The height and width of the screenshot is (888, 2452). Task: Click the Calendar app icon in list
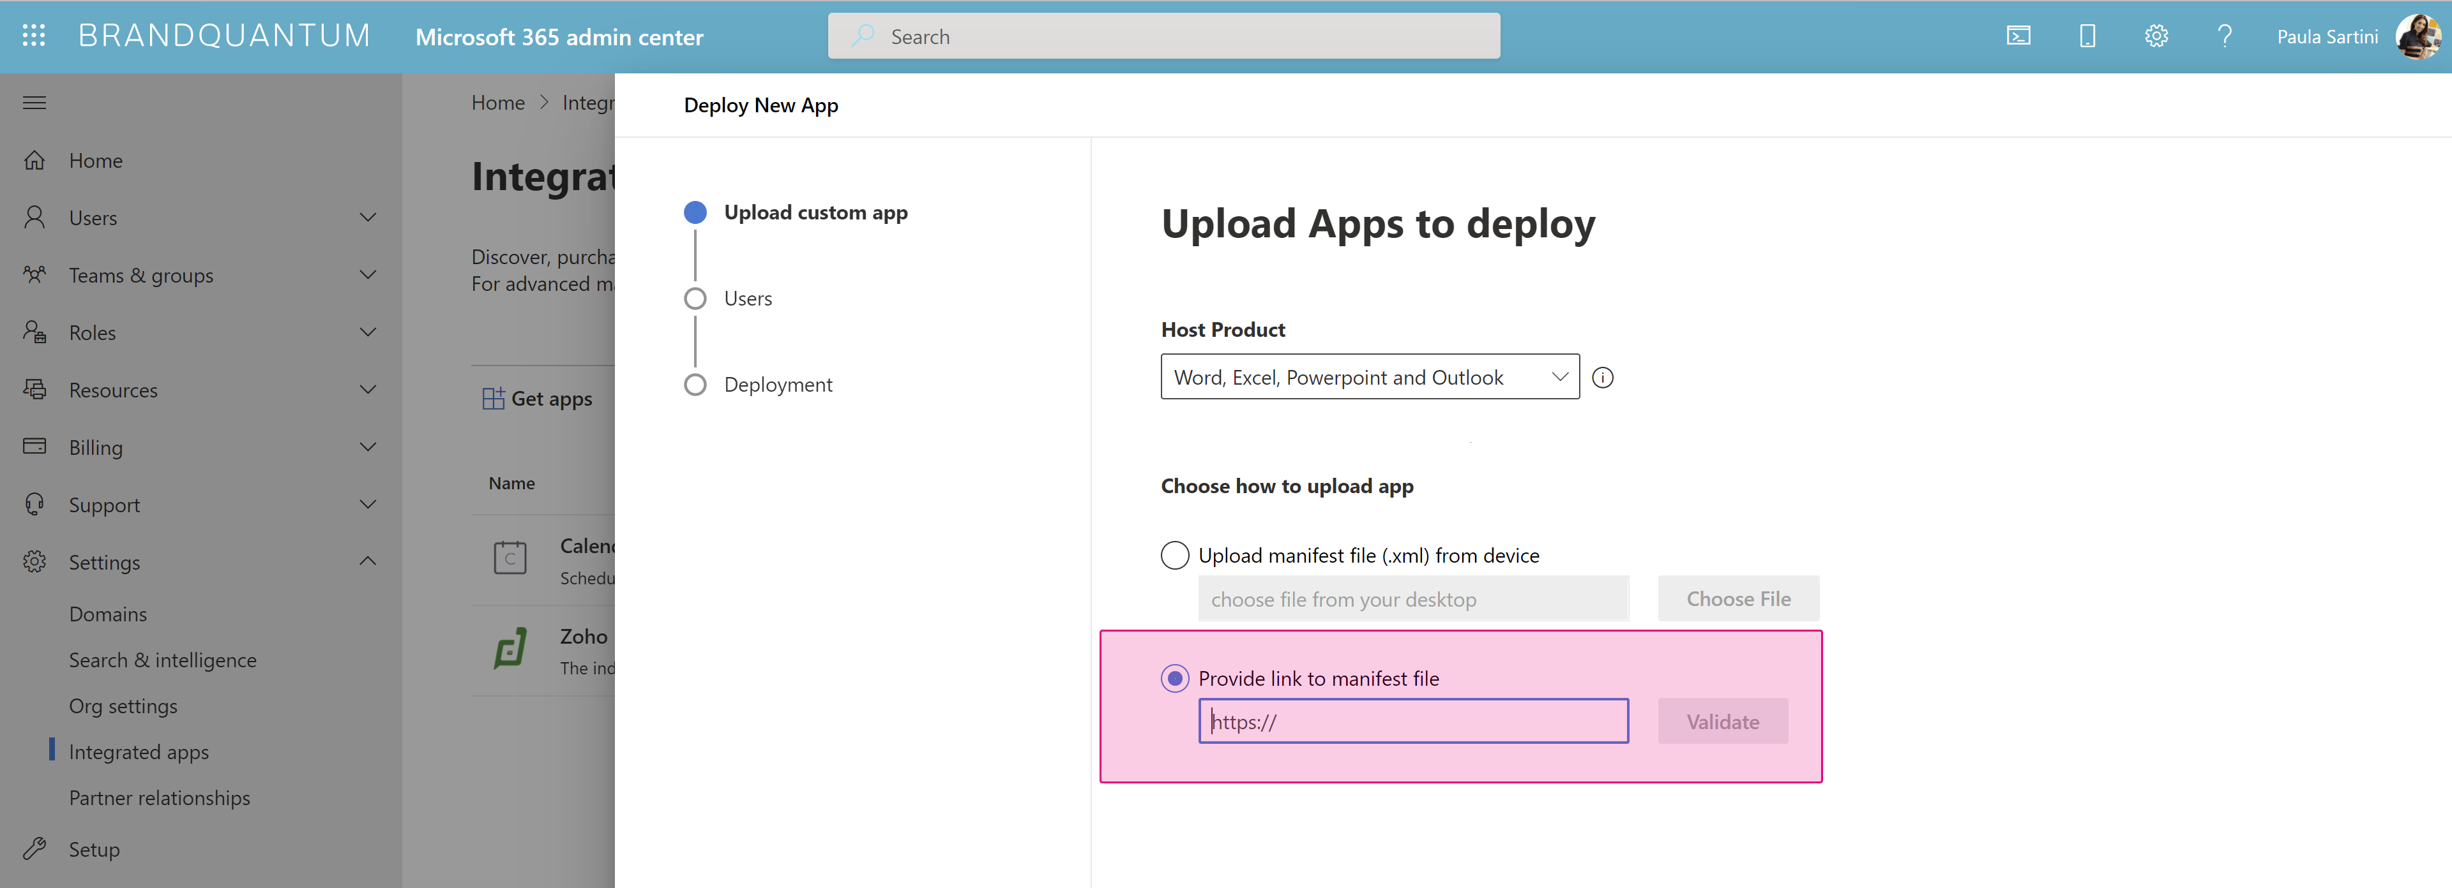coord(510,558)
